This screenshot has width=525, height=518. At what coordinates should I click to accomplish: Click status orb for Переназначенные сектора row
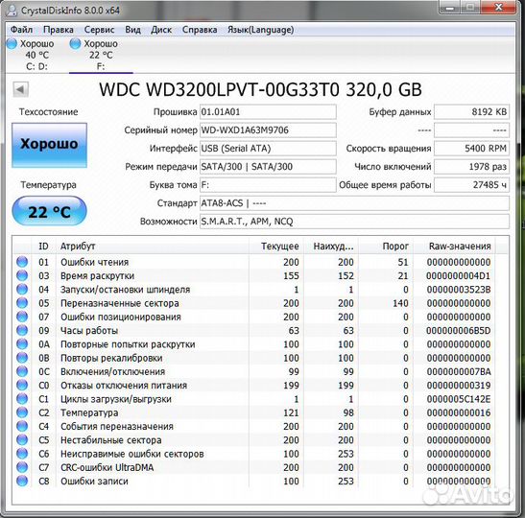point(22,303)
